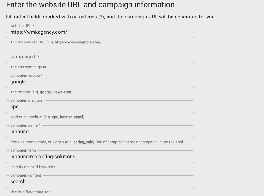Click the empty campaign ID input field

coord(100,56)
